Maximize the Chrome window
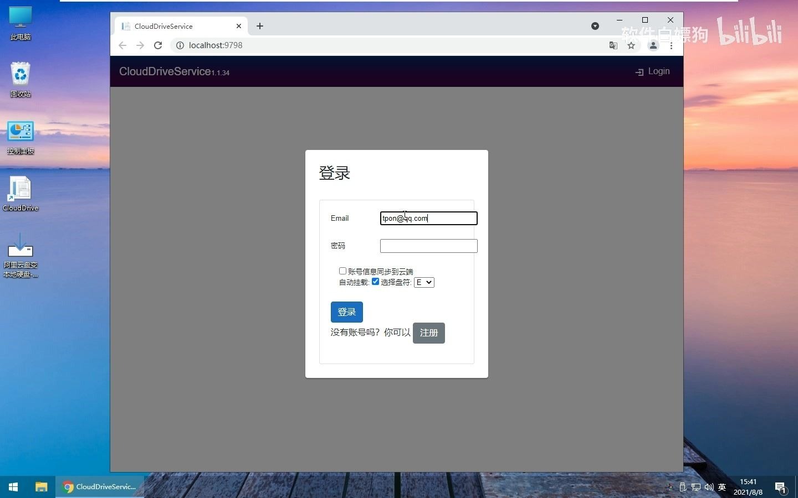Viewport: 798px width, 498px height. (x=645, y=20)
